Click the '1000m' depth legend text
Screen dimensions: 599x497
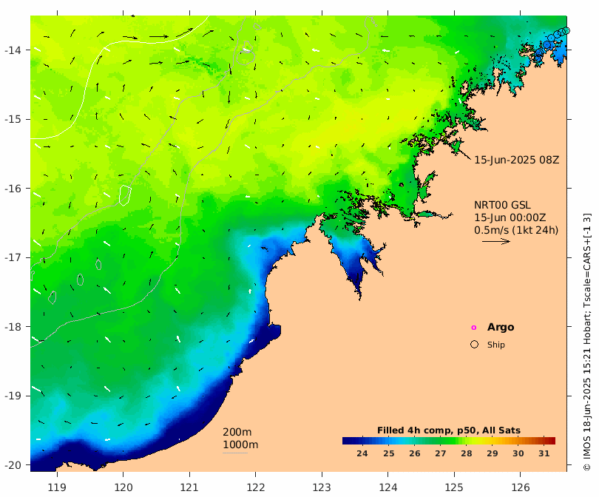click(x=240, y=444)
